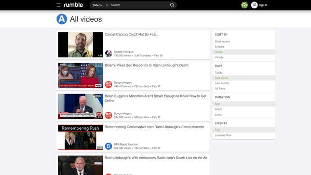This screenshot has width=311, height=175.
Task: Click the Remembering Rush thumbnail
Action: pyautogui.click(x=81, y=137)
